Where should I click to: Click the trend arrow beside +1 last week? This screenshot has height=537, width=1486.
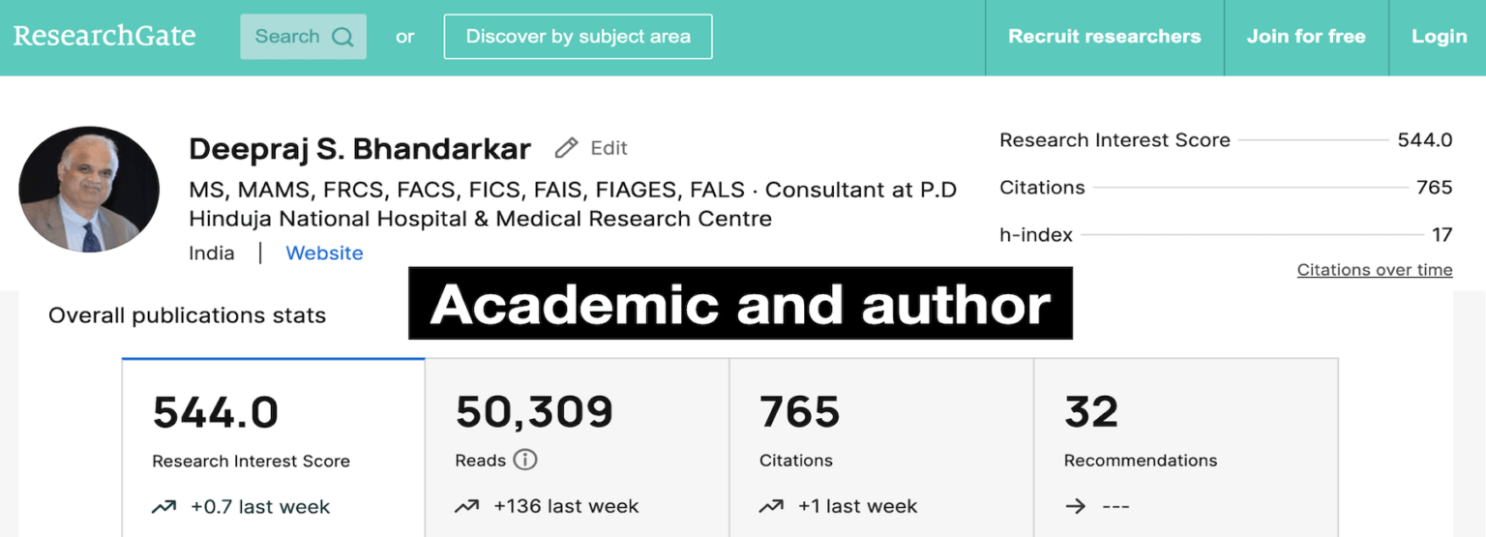(x=771, y=506)
